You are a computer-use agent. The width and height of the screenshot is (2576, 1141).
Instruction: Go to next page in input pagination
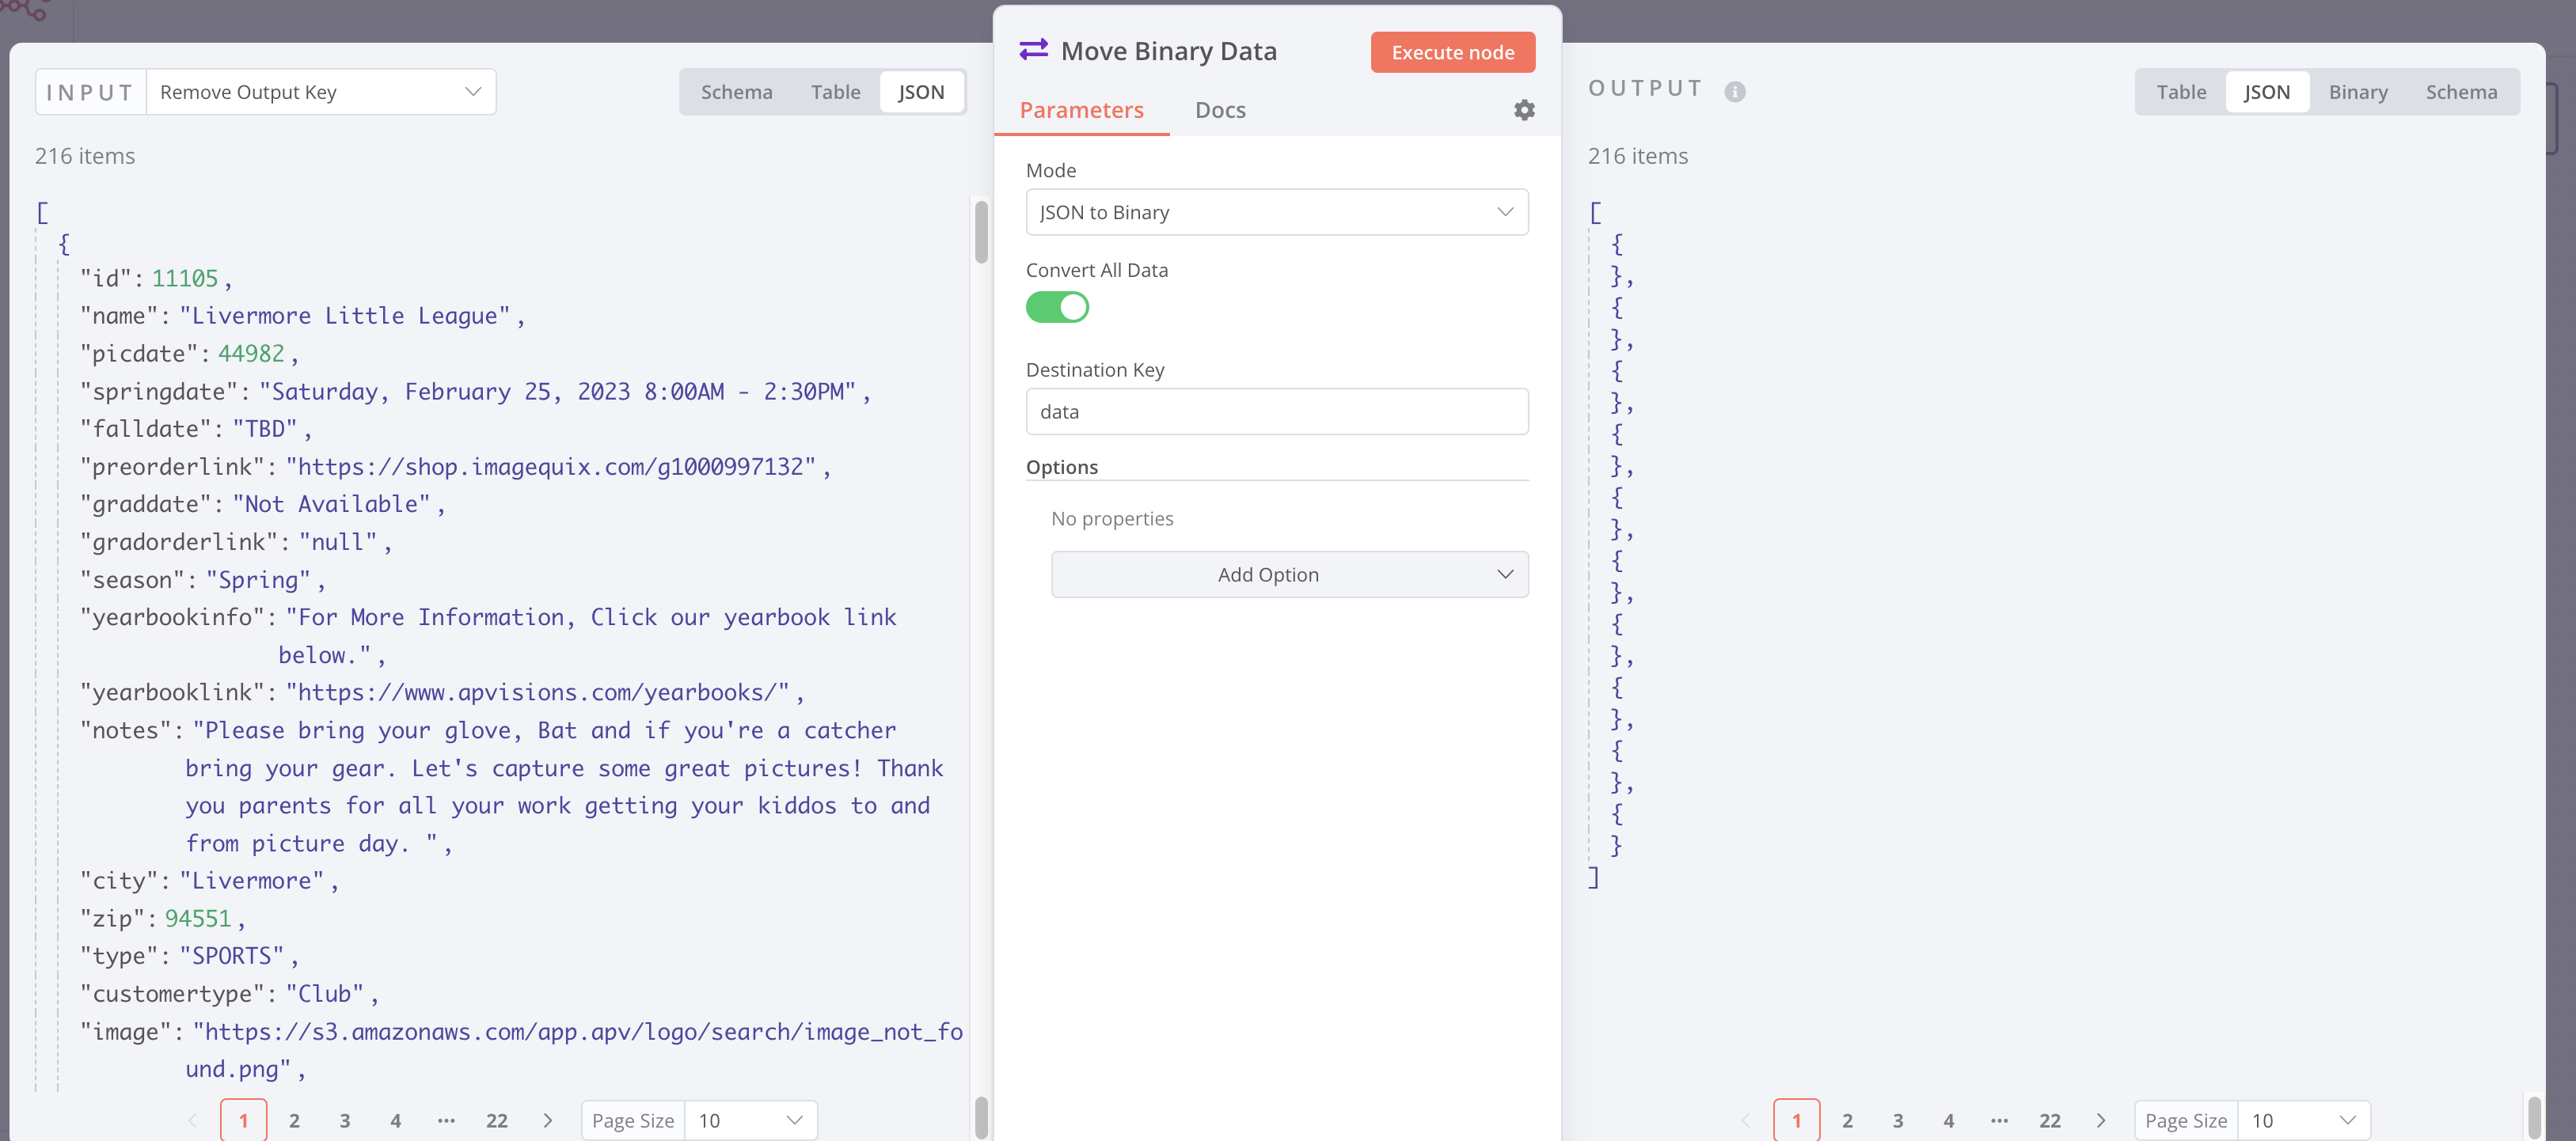point(547,1120)
